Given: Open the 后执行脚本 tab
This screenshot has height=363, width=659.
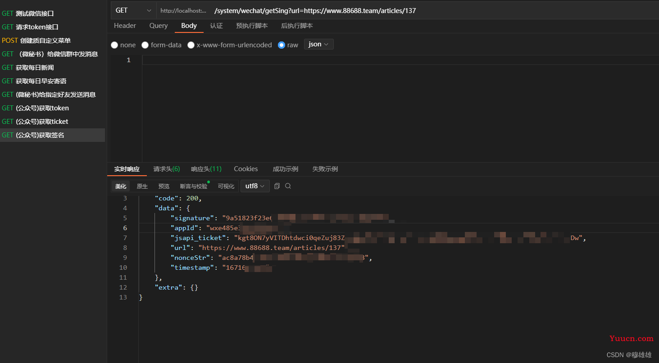Looking at the screenshot, I should pyautogui.click(x=297, y=26).
